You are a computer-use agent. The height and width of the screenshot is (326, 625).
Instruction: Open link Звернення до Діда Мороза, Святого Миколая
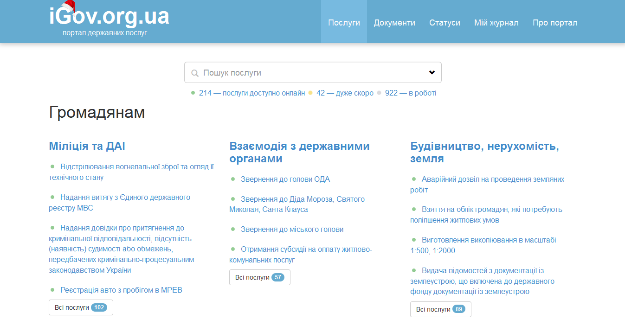pos(296,204)
